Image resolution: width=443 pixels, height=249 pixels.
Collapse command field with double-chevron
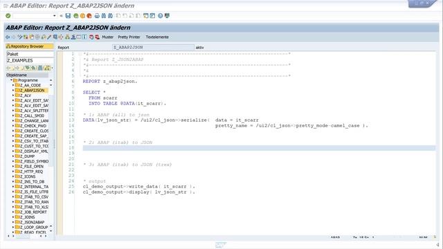(61, 16)
